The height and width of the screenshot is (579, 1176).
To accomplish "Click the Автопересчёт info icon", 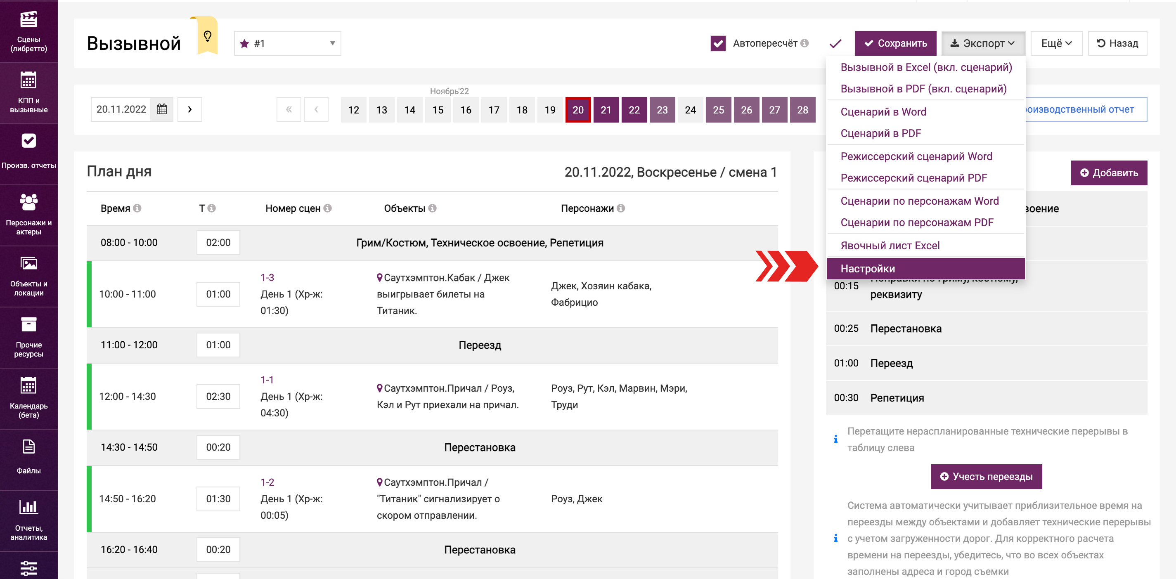I will coord(805,43).
